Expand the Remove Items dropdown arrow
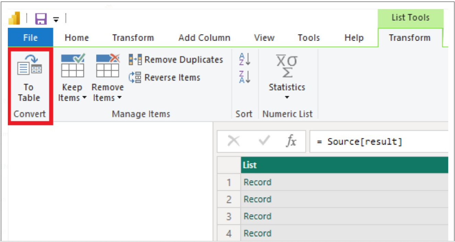This screenshot has width=455, height=242. coord(119,98)
